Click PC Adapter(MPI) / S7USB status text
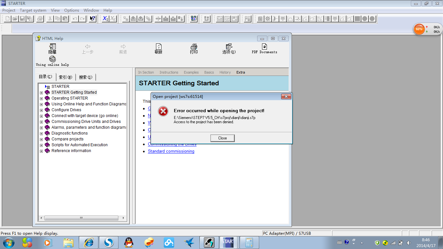This screenshot has height=249, width=443. (287, 233)
